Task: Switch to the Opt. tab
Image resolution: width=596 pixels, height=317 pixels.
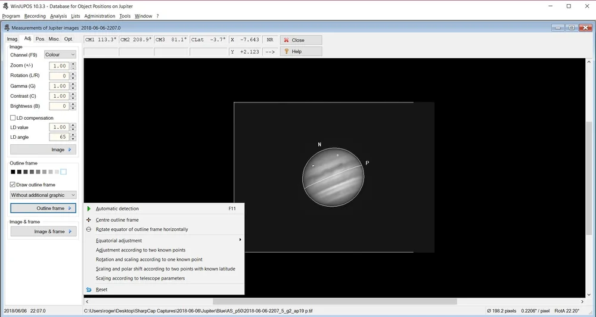Action: [x=68, y=39]
